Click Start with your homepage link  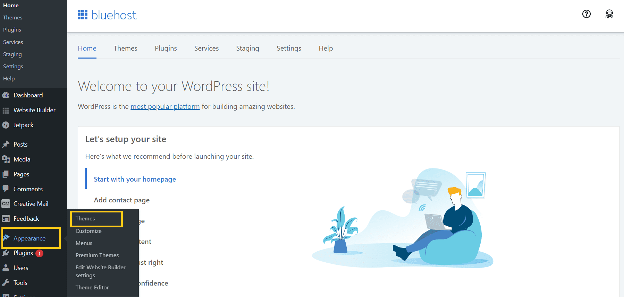[135, 179]
